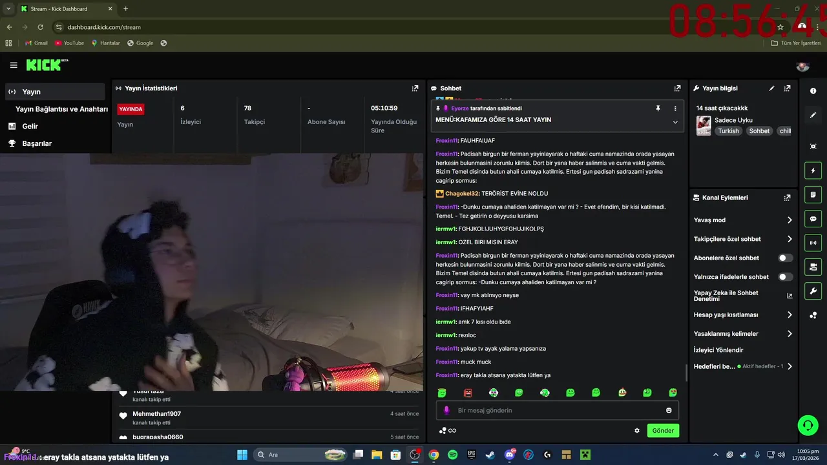Open Spotify from the taskbar
This screenshot has height=465, width=827.
pos(452,455)
